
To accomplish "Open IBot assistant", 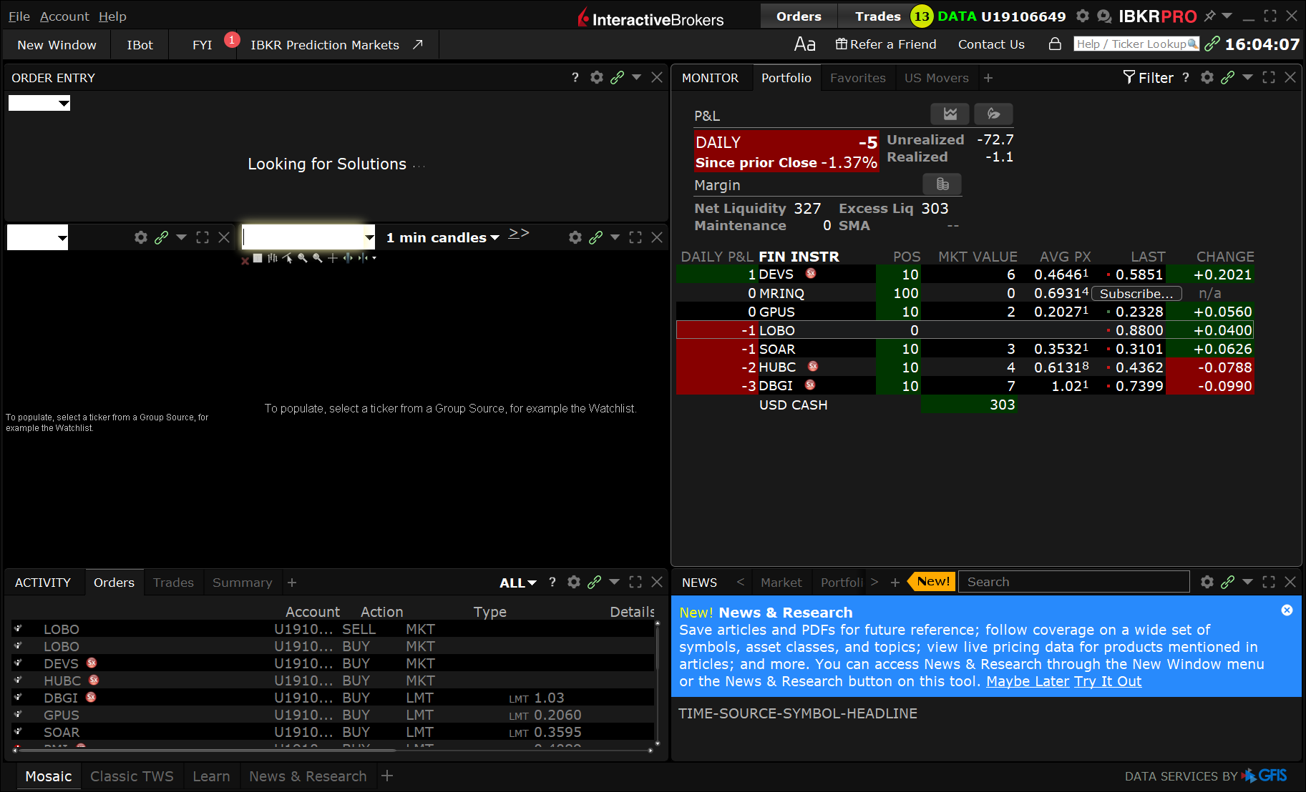I will 140,45.
